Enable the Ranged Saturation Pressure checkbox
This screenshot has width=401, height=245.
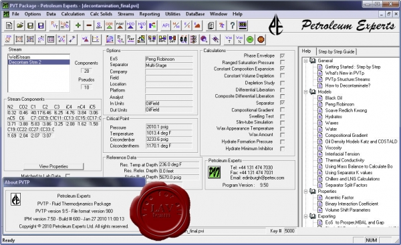click(282, 62)
